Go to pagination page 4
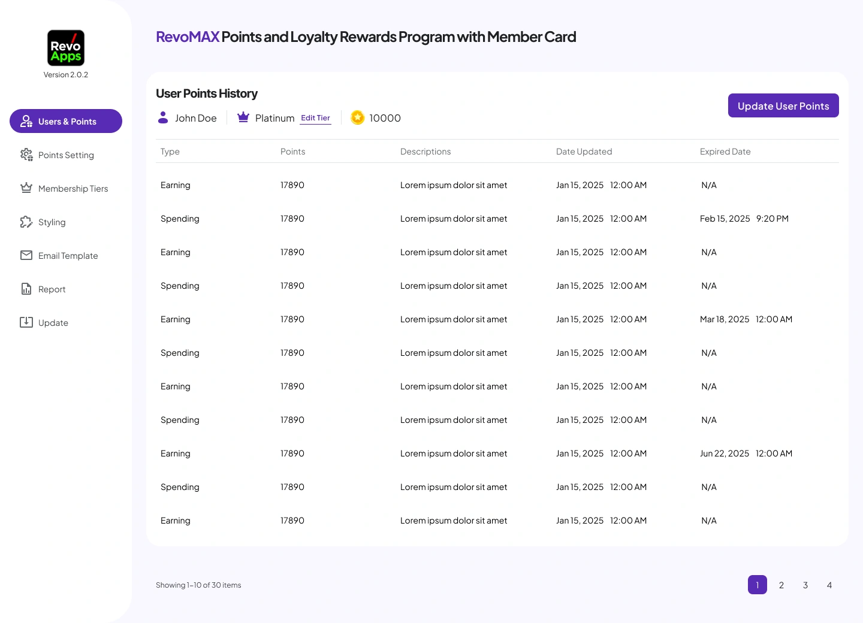Viewport: 863px width, 623px height. click(829, 585)
